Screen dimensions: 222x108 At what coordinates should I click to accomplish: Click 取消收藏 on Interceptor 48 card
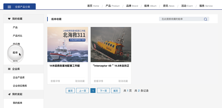(x=123, y=81)
